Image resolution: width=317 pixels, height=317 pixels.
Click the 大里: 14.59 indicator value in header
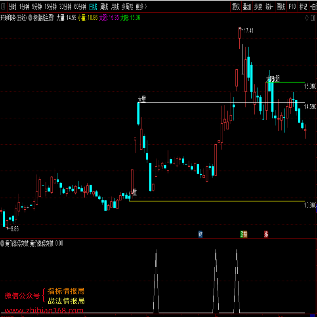(x=66, y=18)
